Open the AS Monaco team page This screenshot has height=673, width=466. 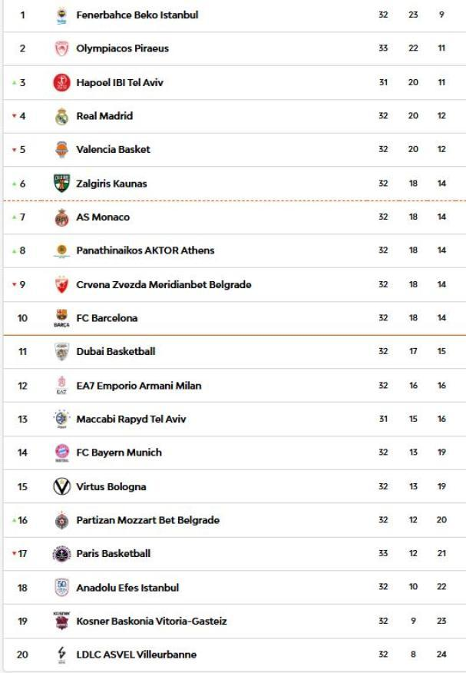pyautogui.click(x=103, y=217)
